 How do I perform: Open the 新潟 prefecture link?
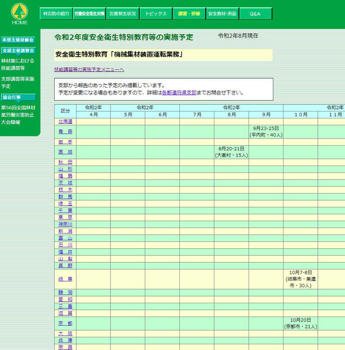65,231
